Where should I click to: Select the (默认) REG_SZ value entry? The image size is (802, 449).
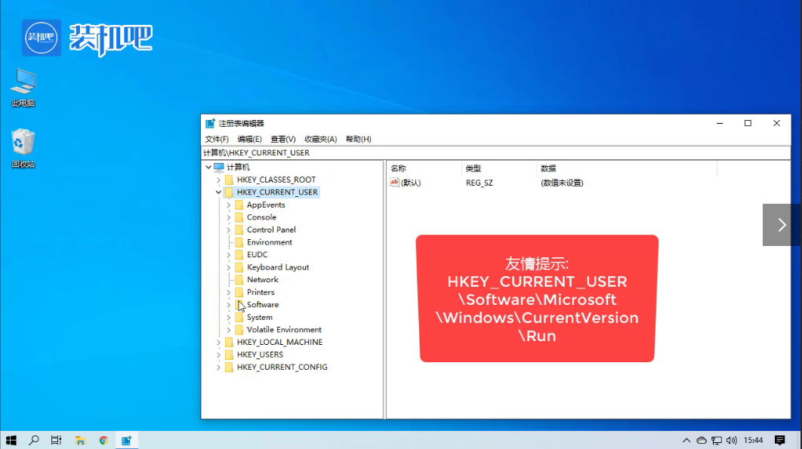[411, 183]
